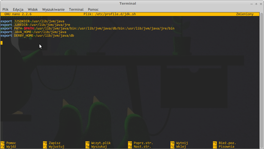Click the export DERBY_HOME line
Screen dimensions: 264x149
pyautogui.click(x=37, y=36)
